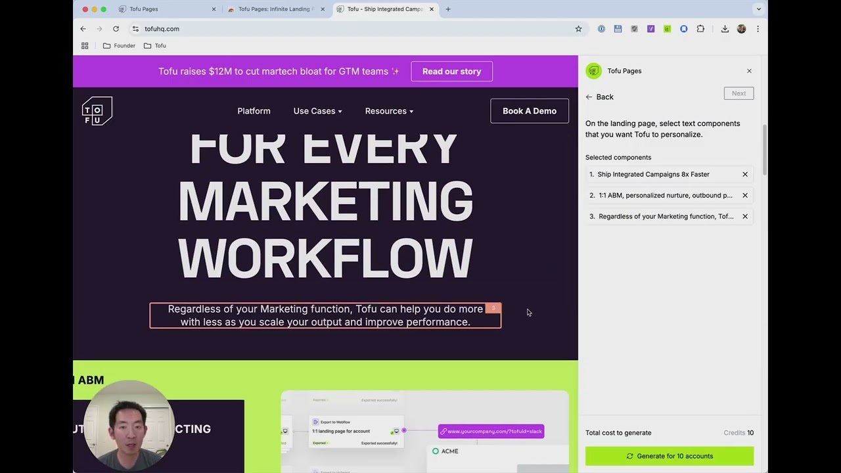Open the Founder bookmarks folder
This screenshot has width=841, height=473.
click(x=119, y=46)
